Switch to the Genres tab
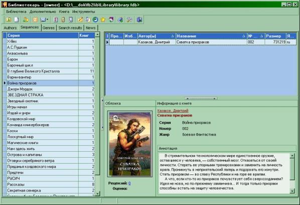The width and height of the screenshot is (300, 205). point(49,28)
